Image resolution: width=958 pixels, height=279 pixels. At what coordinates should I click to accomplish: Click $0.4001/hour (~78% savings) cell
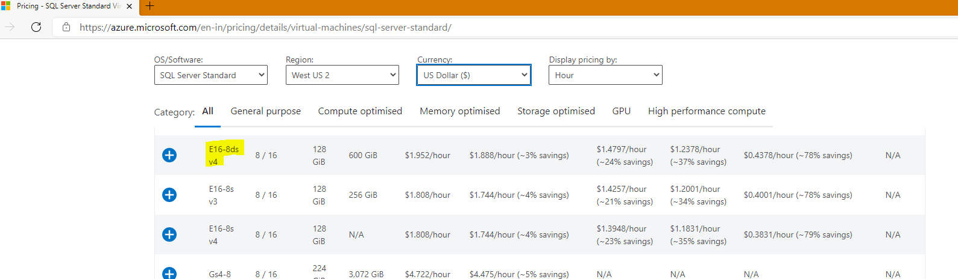click(x=798, y=195)
